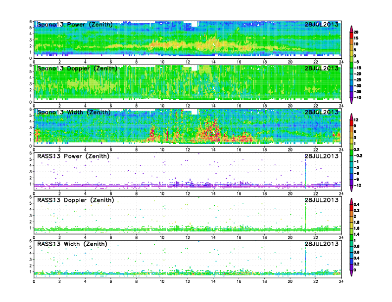Click the '20' label on the top colorbar

tap(356, 32)
